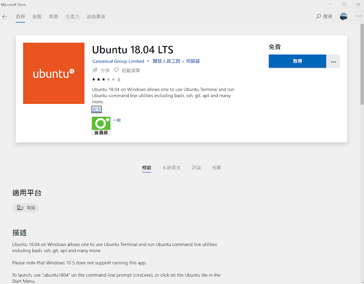364x284 pixels.
Task: Maximize the Microsoft Store window
Action: pyautogui.click(x=344, y=5)
